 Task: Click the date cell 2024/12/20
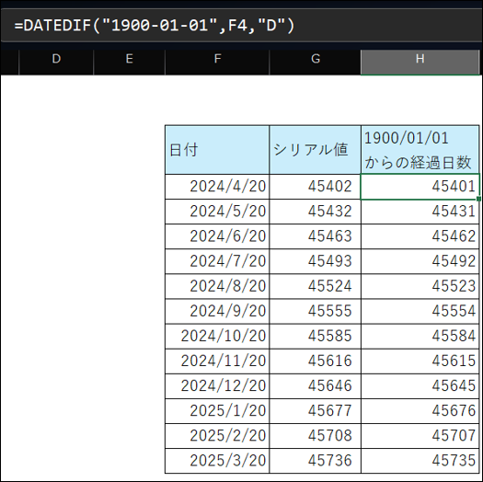tap(217, 386)
